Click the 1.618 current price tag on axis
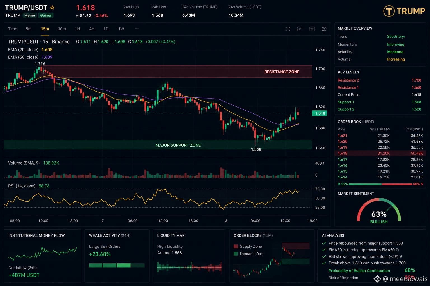The height and width of the screenshot is (286, 430). [x=319, y=113]
